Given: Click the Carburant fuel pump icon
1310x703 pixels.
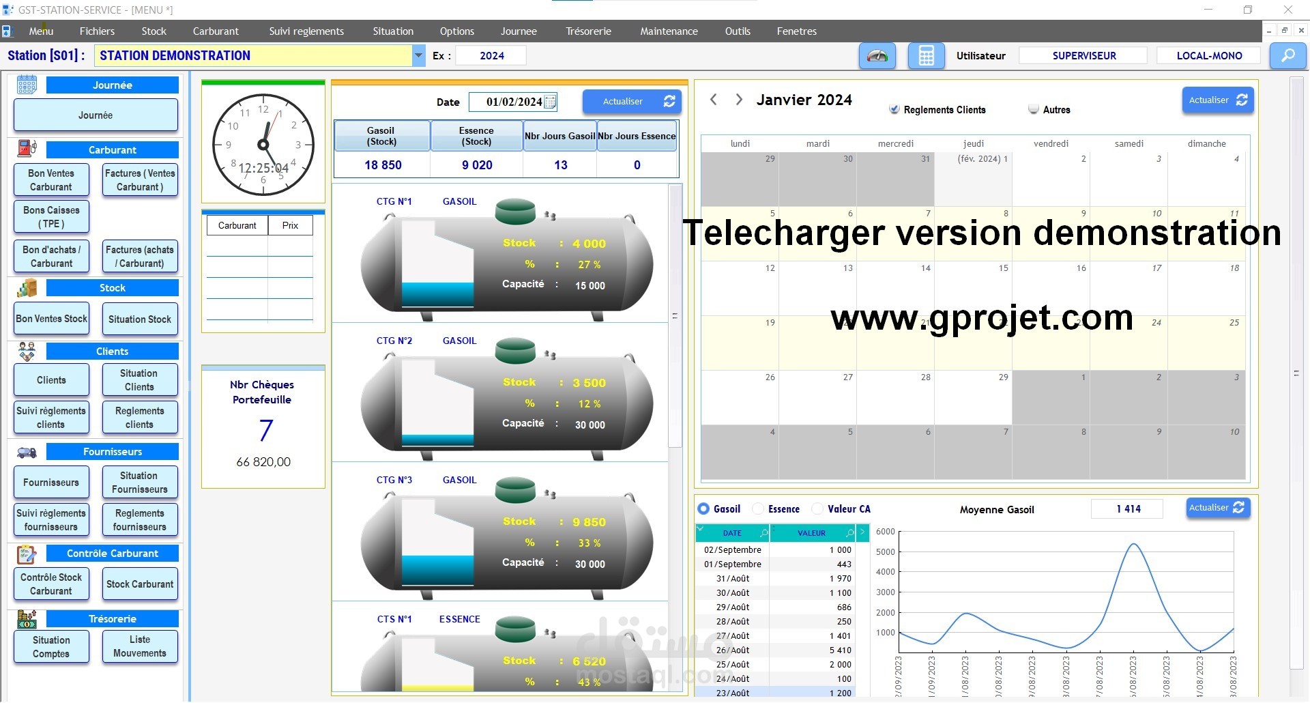Looking at the screenshot, I should point(27,149).
